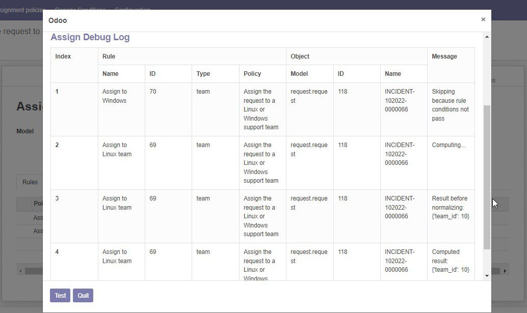This screenshot has height=313, width=527.
Task: Click the Quit button
Action: point(83,296)
